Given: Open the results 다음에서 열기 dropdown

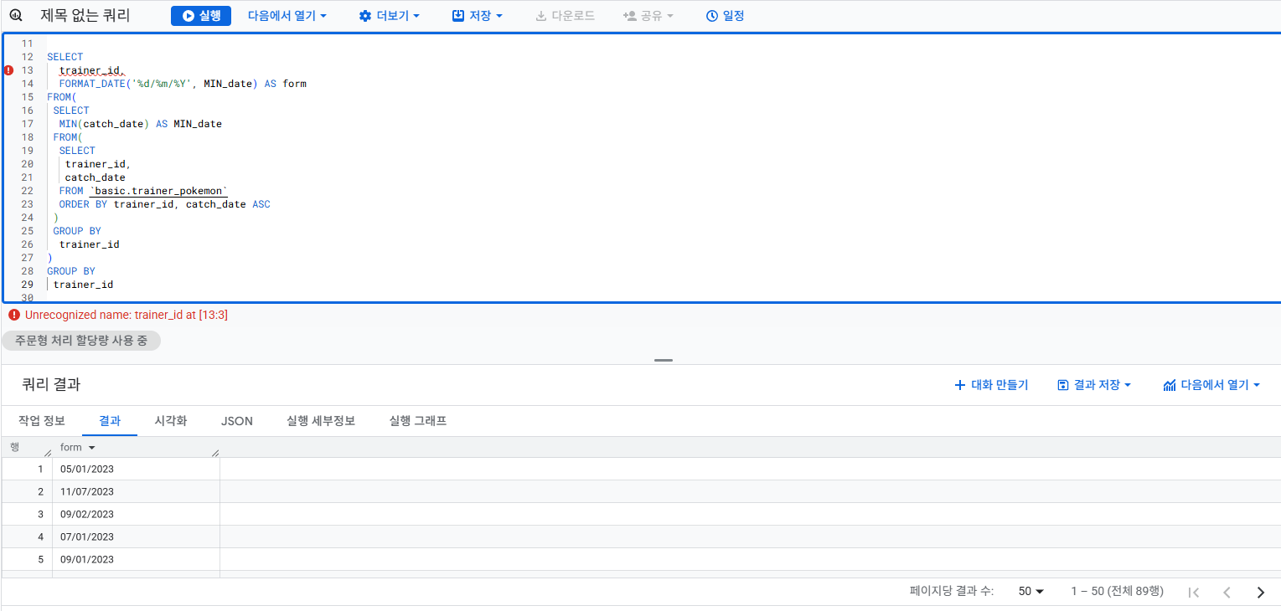Looking at the screenshot, I should 1211,385.
